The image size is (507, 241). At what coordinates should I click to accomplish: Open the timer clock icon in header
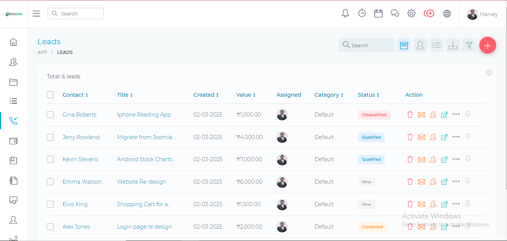coord(362,13)
